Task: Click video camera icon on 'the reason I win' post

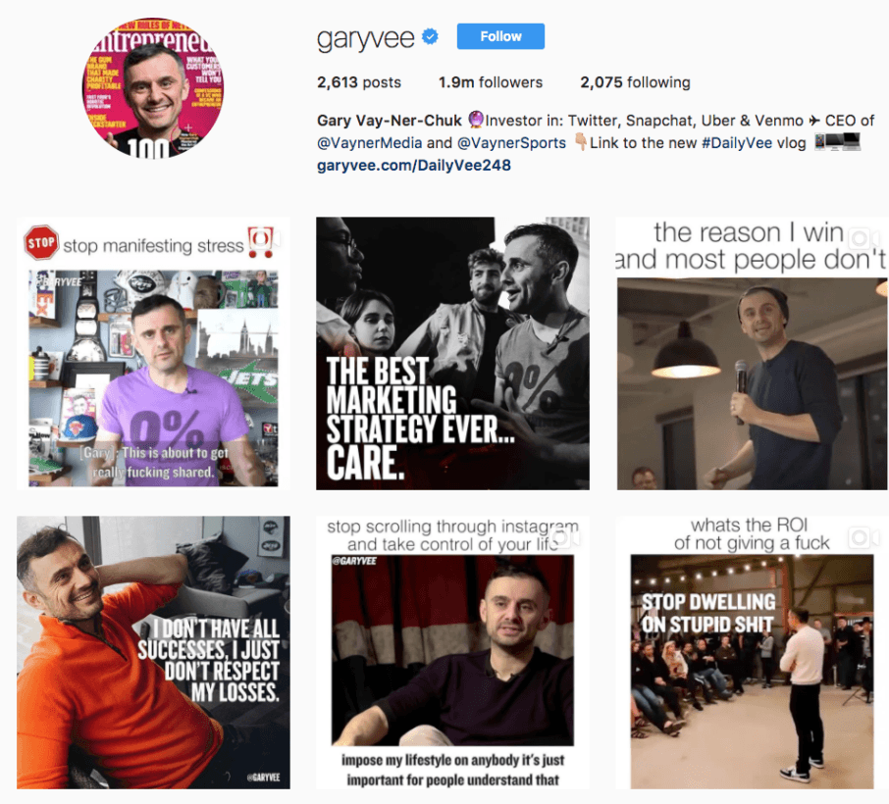Action: pos(863,238)
